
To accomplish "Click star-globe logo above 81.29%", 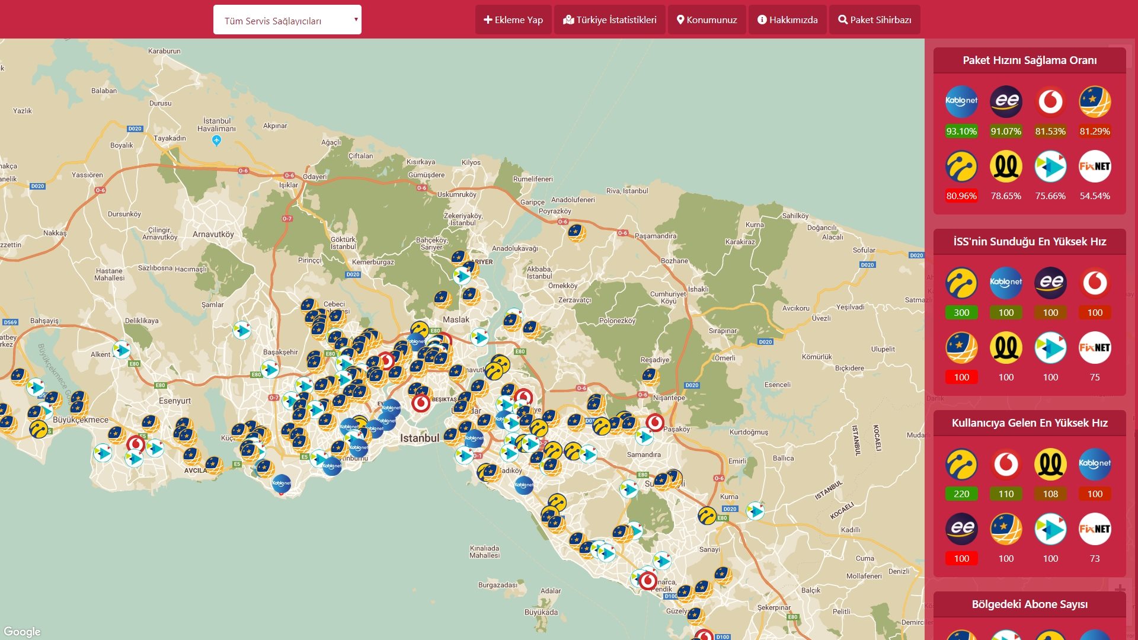I will point(1095,101).
